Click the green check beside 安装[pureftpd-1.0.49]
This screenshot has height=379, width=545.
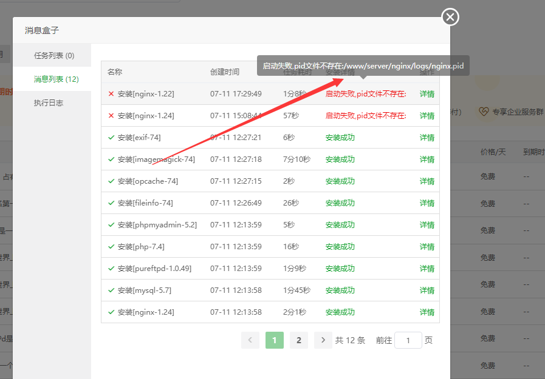pos(111,269)
